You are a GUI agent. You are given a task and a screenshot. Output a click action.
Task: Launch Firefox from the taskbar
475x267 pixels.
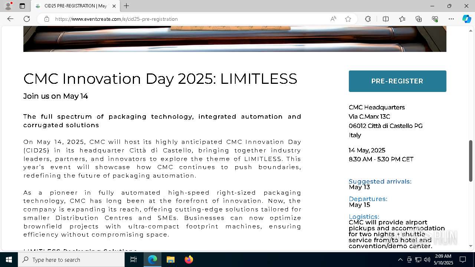point(189,260)
